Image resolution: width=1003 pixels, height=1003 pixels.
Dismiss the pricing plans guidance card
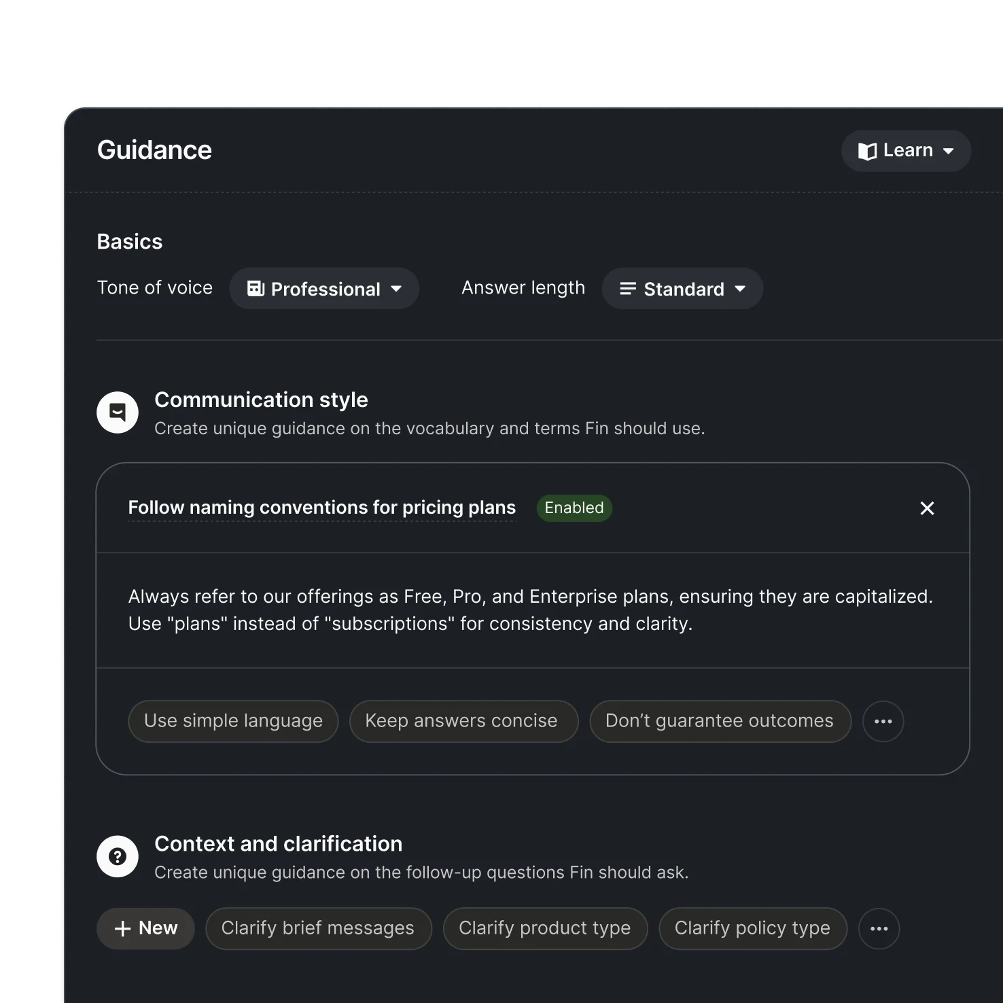pos(927,508)
